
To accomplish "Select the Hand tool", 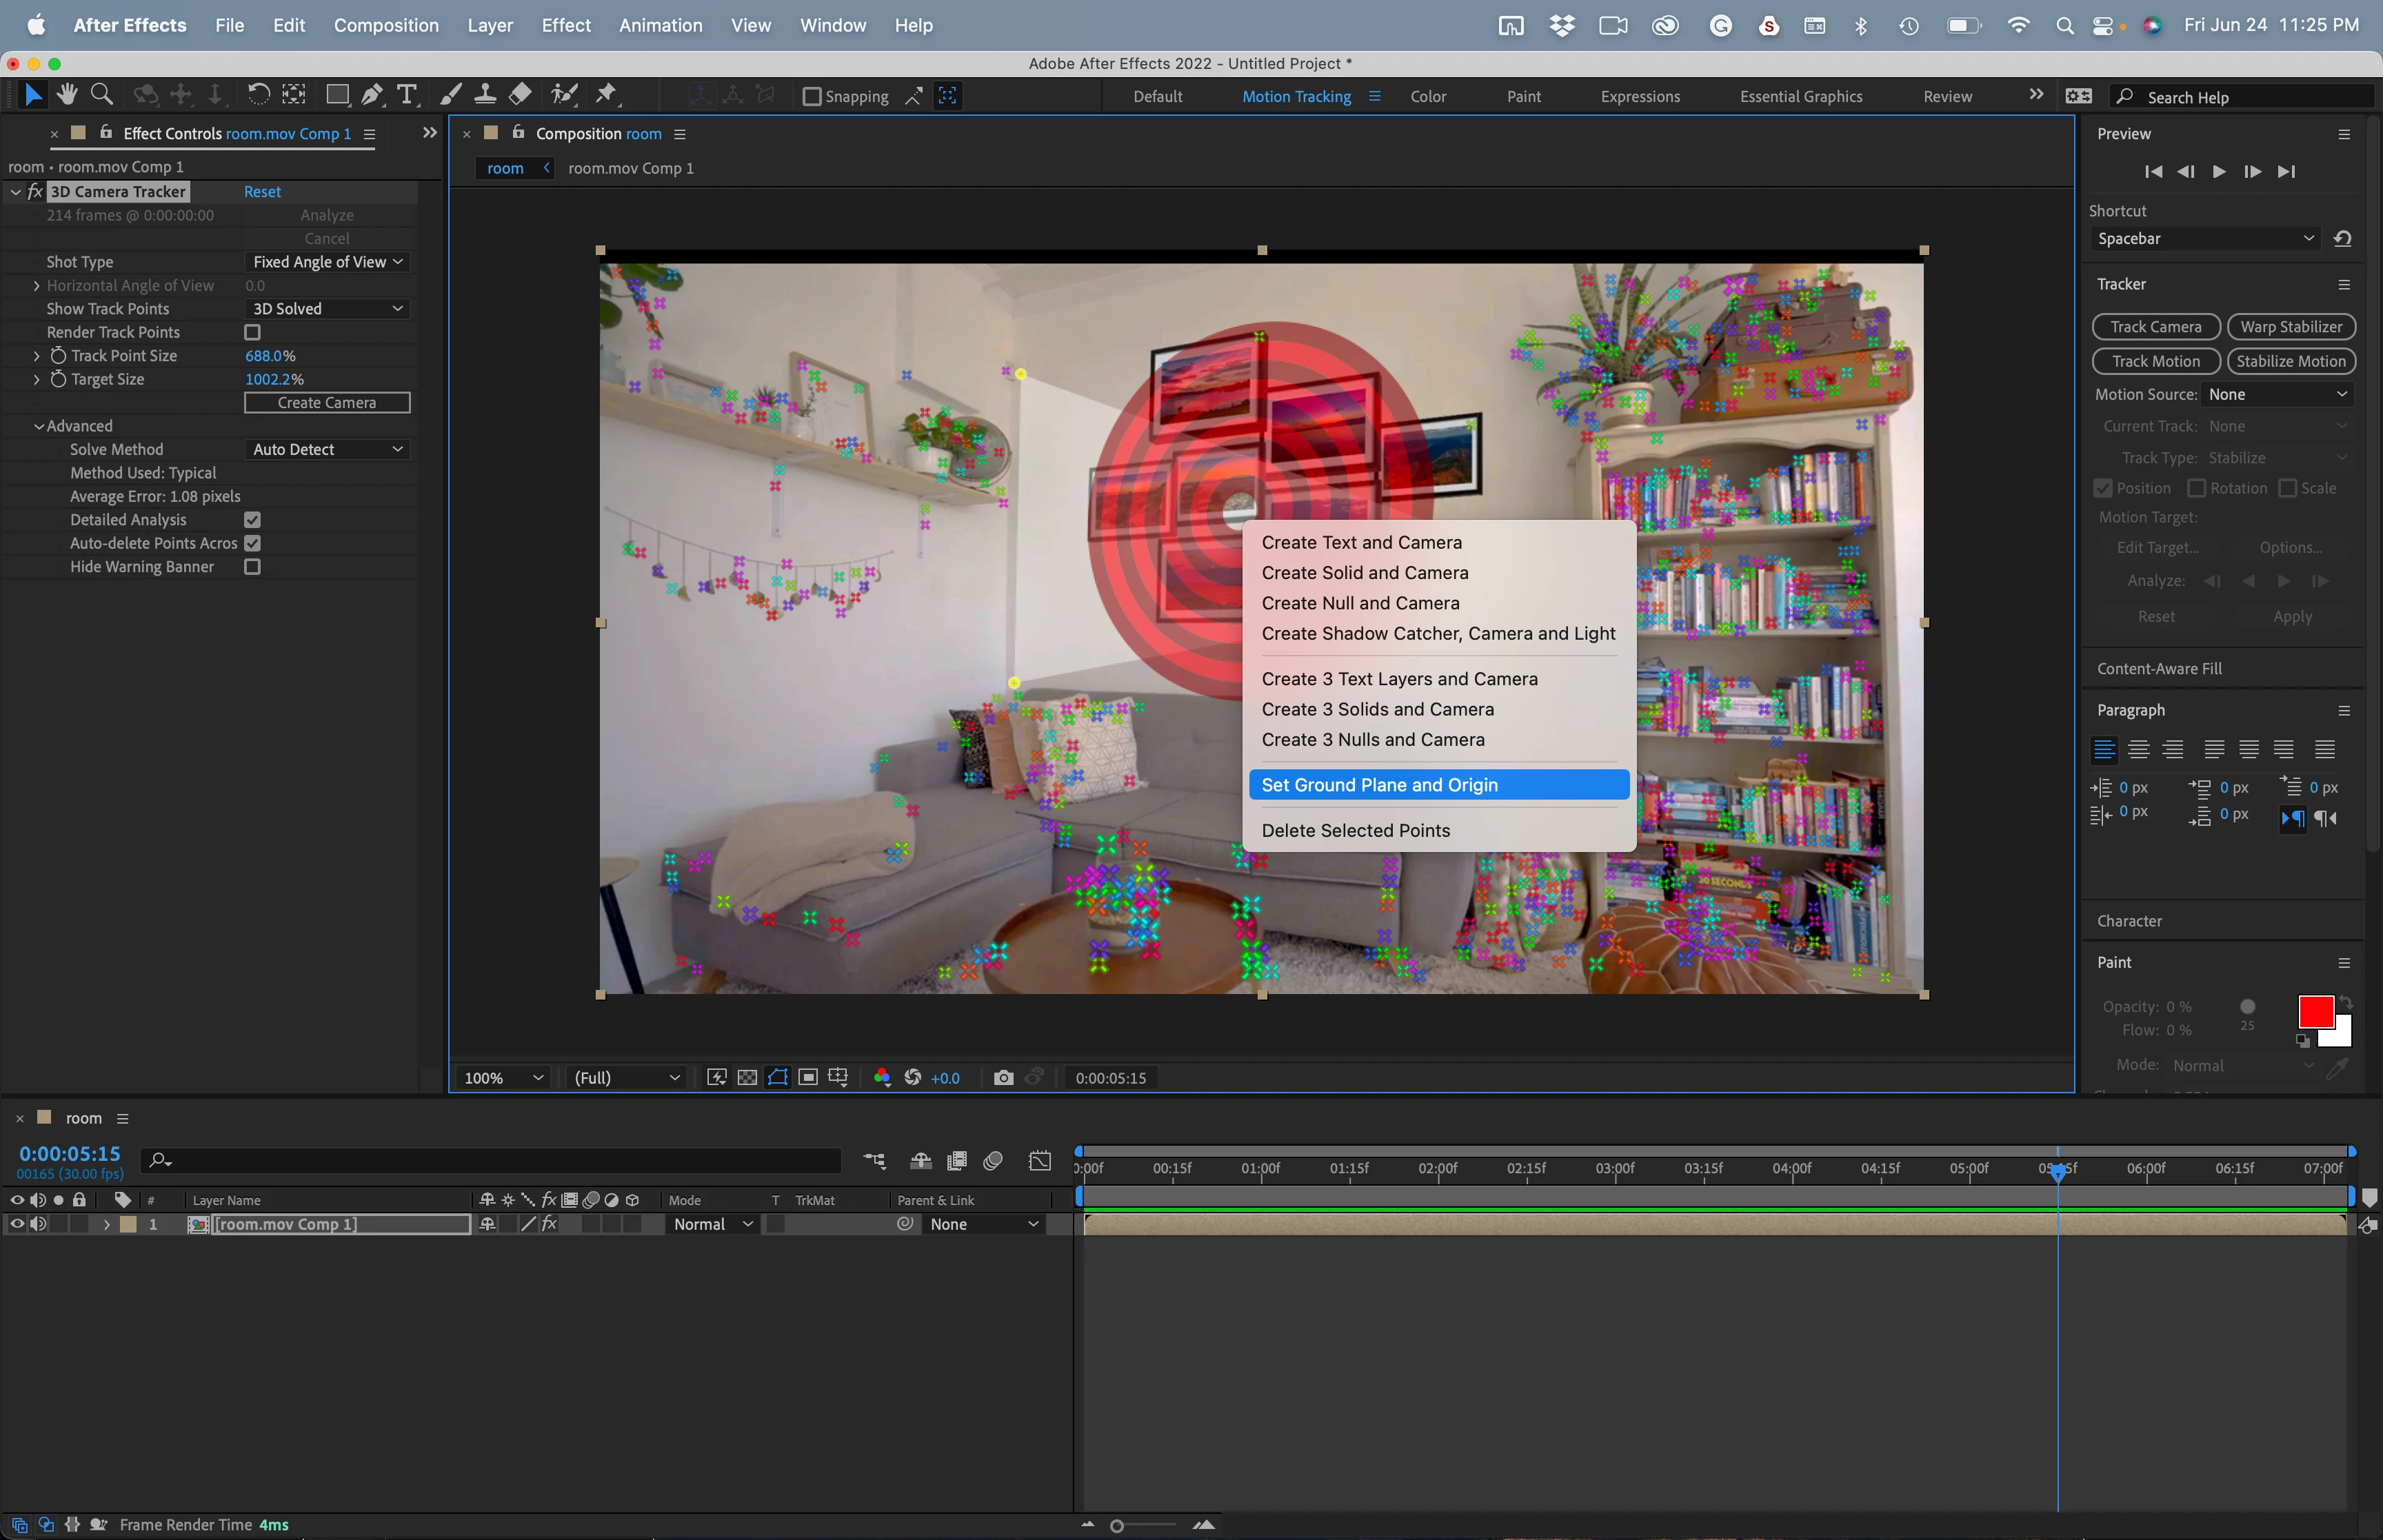I will click(x=67, y=95).
